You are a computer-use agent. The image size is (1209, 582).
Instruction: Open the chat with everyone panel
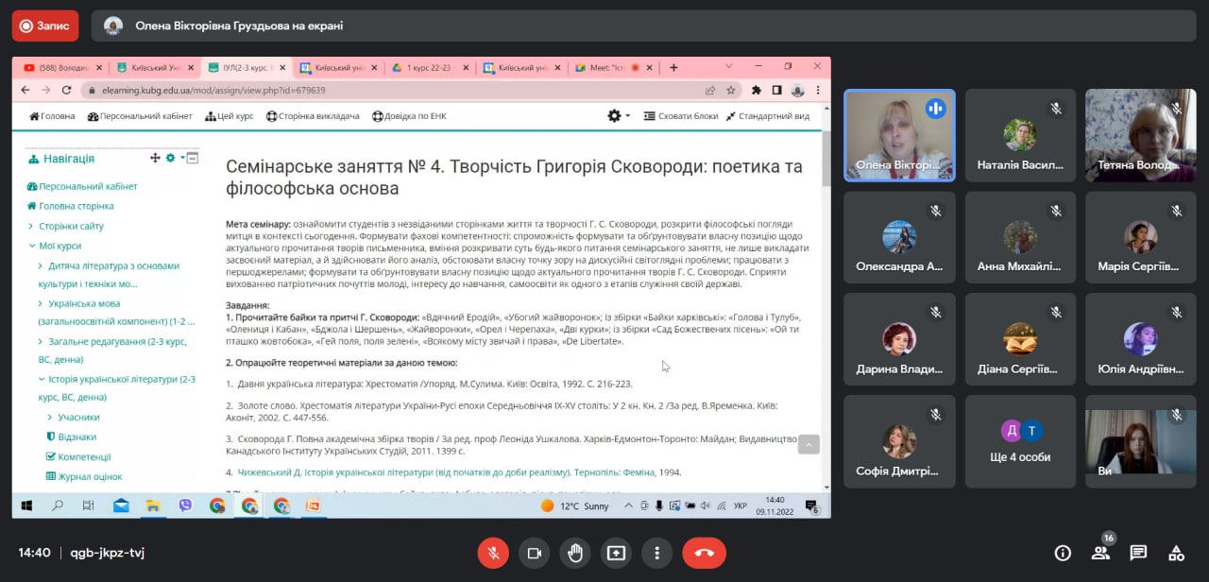(1138, 553)
